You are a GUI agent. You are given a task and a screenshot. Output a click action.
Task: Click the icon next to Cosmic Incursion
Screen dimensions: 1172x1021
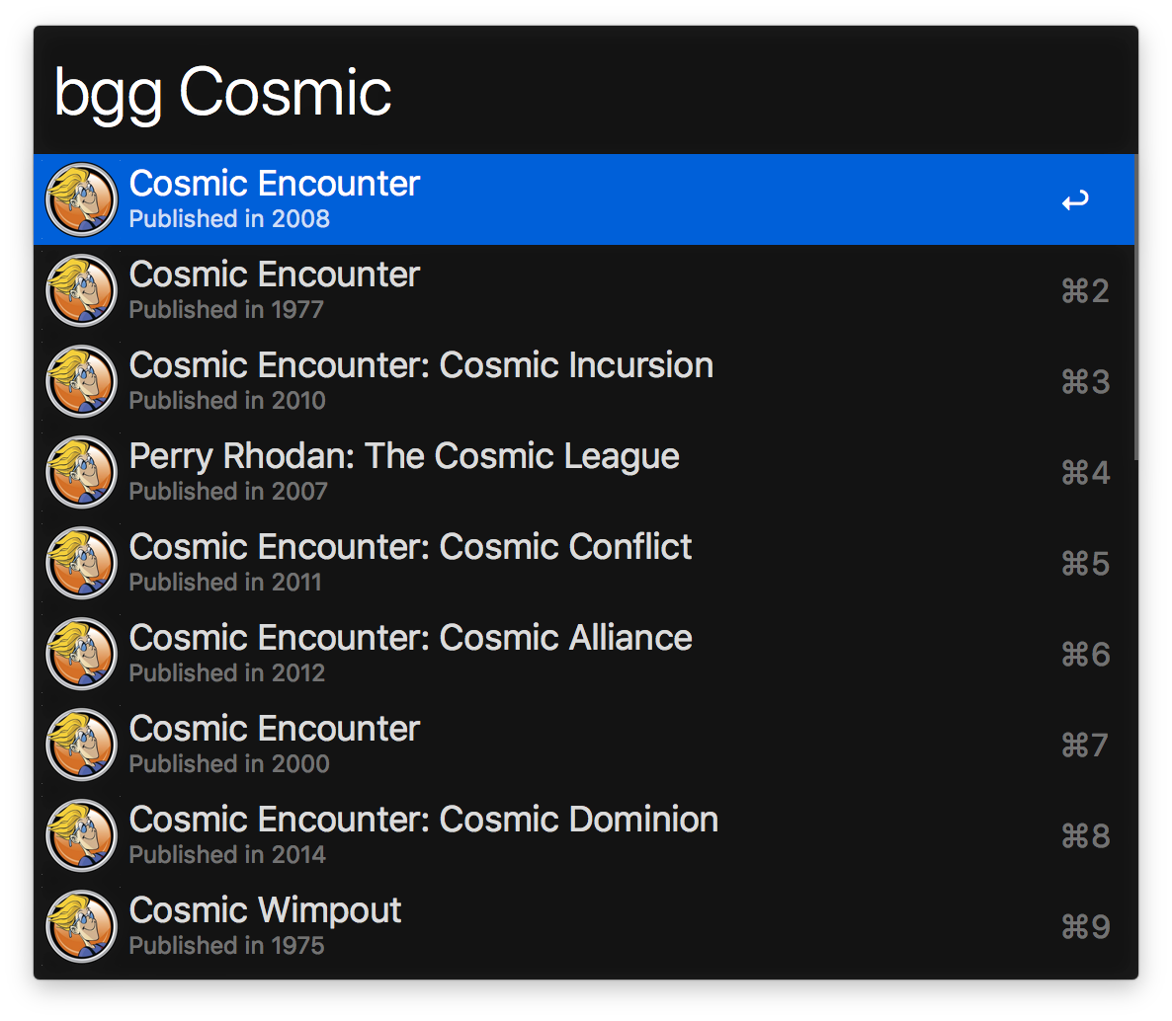[x=81, y=382]
